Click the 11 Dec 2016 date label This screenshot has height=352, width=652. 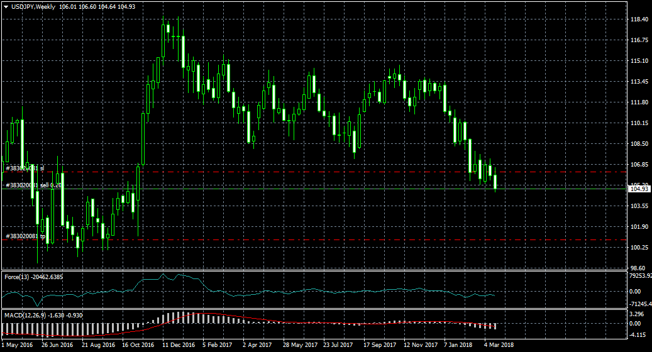[x=179, y=345]
